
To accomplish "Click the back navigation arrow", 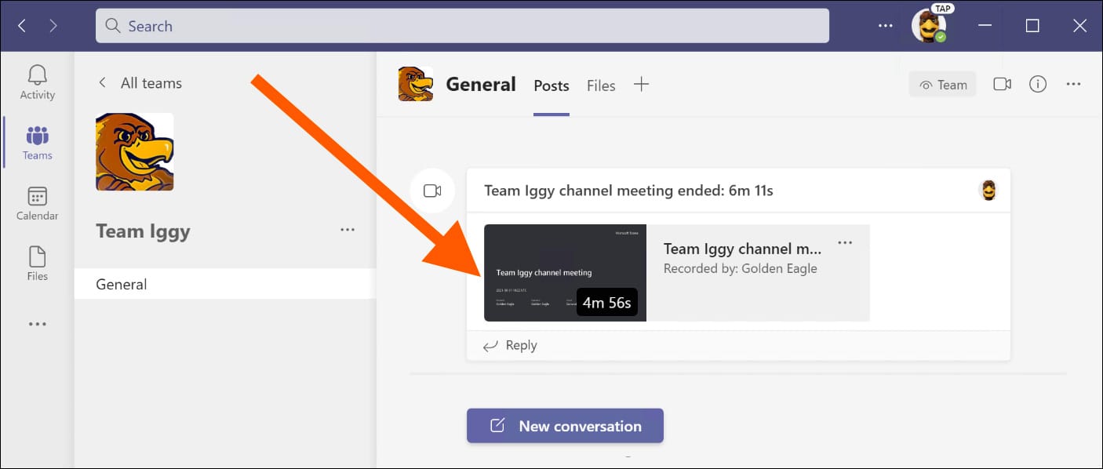I will pyautogui.click(x=22, y=26).
